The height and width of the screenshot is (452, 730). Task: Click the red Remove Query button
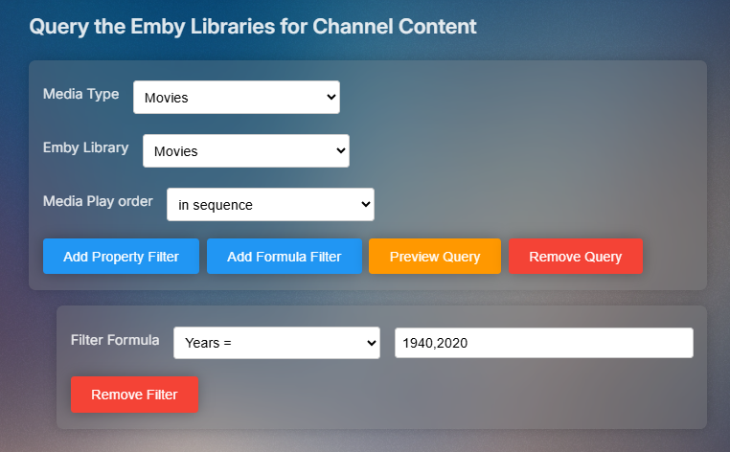tap(576, 257)
